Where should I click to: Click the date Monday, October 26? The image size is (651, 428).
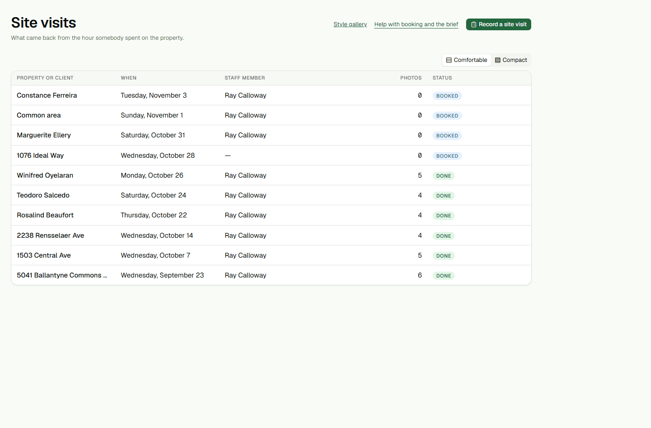pos(152,175)
